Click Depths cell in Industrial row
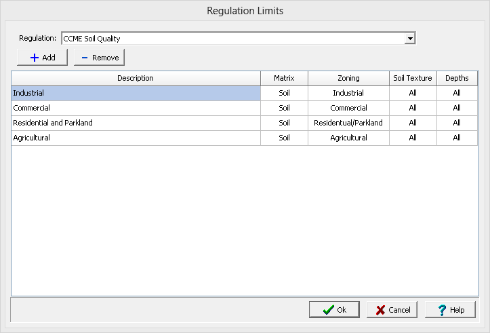Screen dimensions: 490x333 click(457, 93)
